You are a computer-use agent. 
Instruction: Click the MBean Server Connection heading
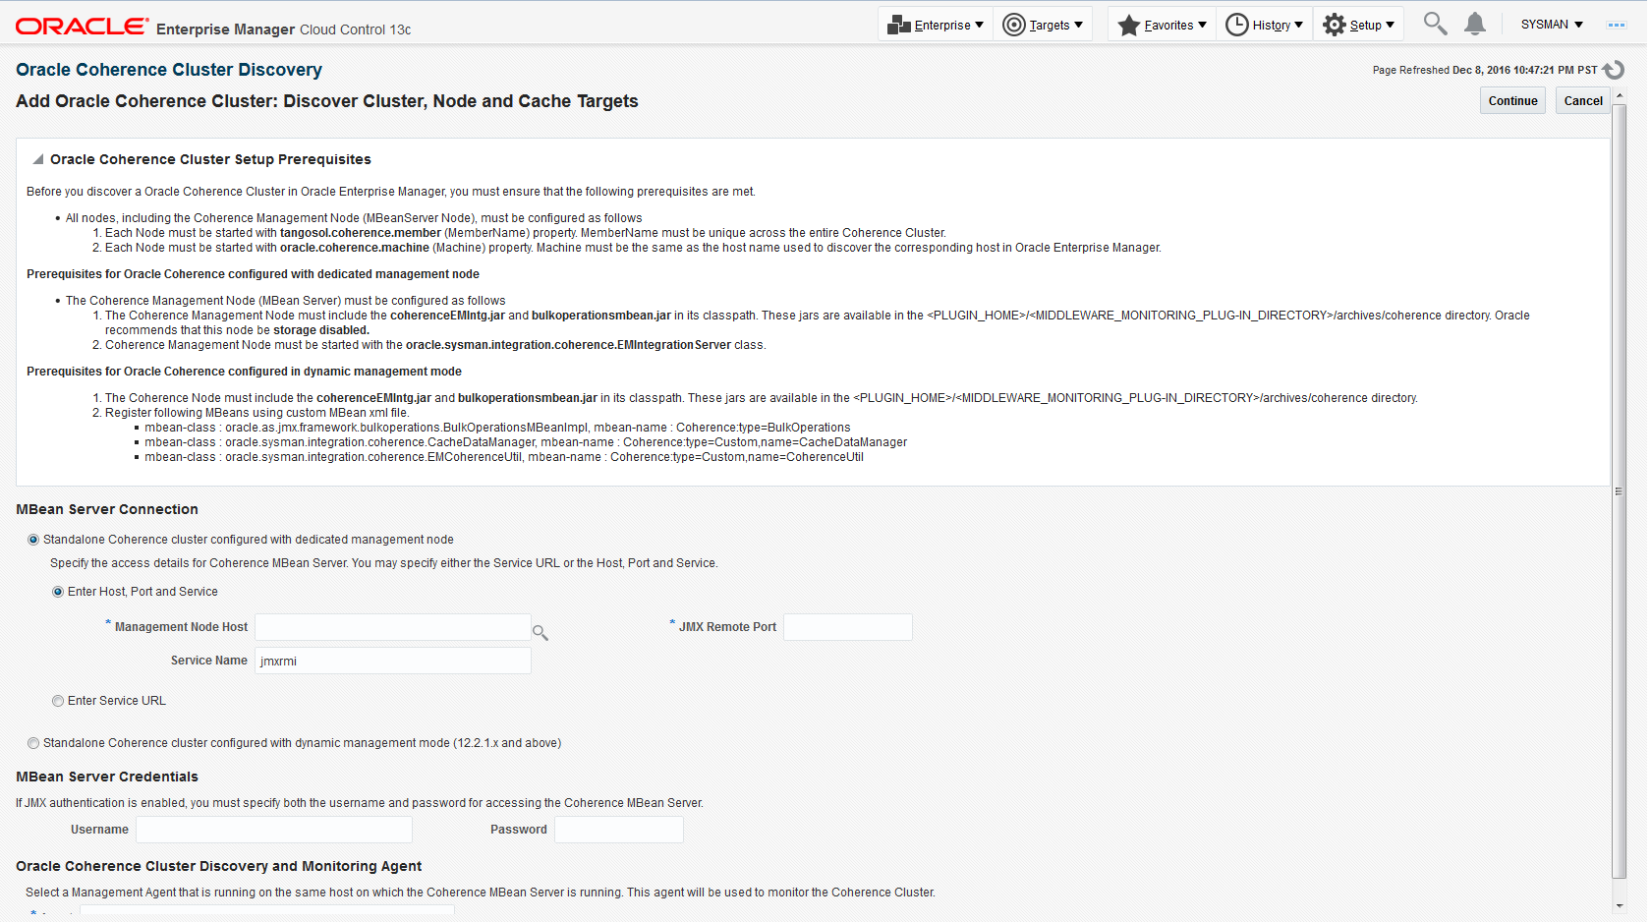tap(107, 509)
